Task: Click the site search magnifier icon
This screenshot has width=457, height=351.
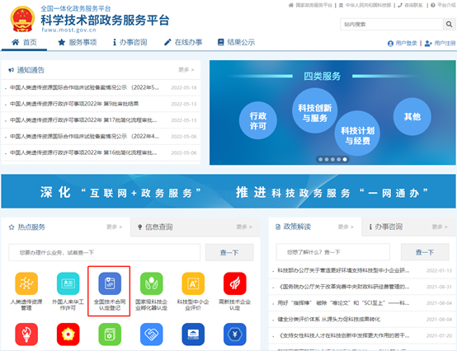Action: click(449, 25)
